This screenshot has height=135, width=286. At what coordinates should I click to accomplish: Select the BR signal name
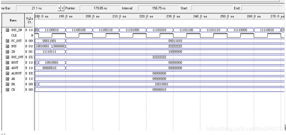click(13, 84)
